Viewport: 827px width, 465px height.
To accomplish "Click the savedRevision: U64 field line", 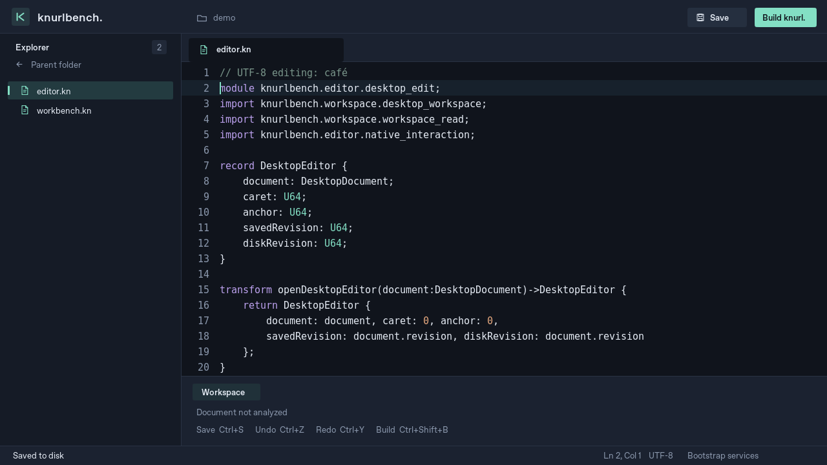I will pos(298,228).
